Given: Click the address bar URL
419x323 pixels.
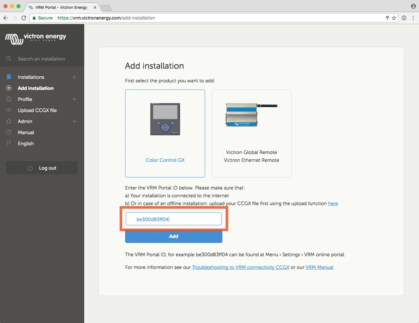Looking at the screenshot, I should pos(106,18).
